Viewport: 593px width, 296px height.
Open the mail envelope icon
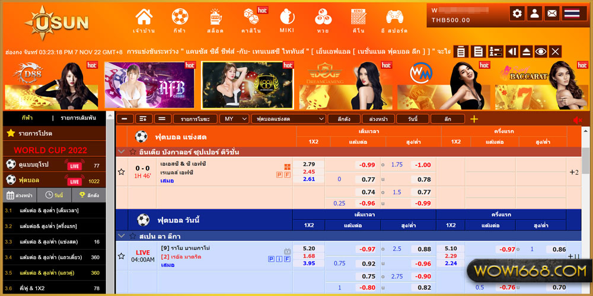click(551, 14)
